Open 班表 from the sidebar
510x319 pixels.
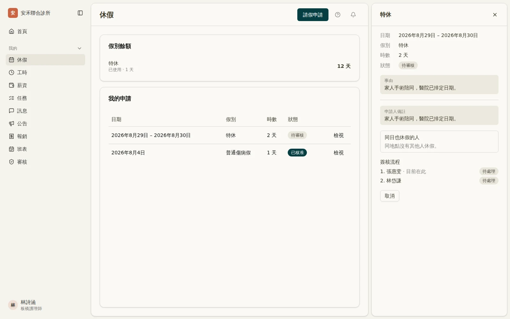45,149
